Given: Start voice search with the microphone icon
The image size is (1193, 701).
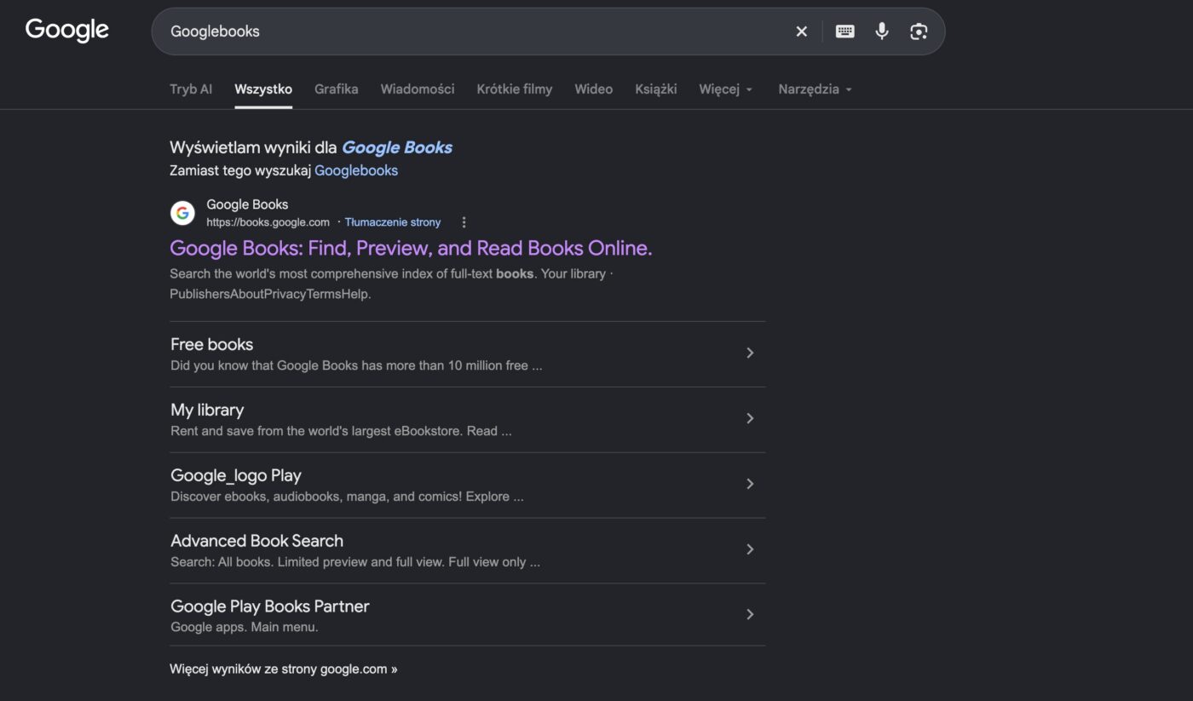Looking at the screenshot, I should [x=882, y=32].
